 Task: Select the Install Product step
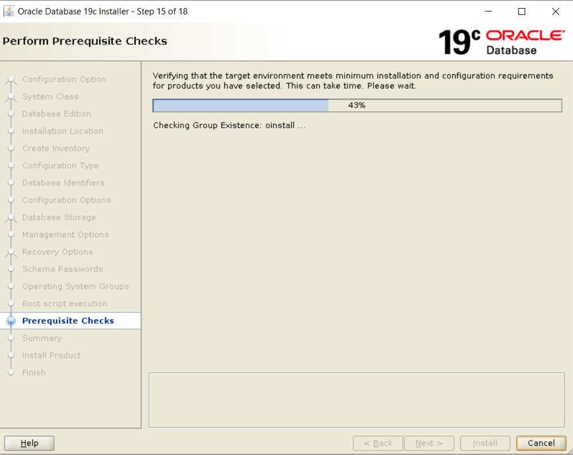(51, 355)
